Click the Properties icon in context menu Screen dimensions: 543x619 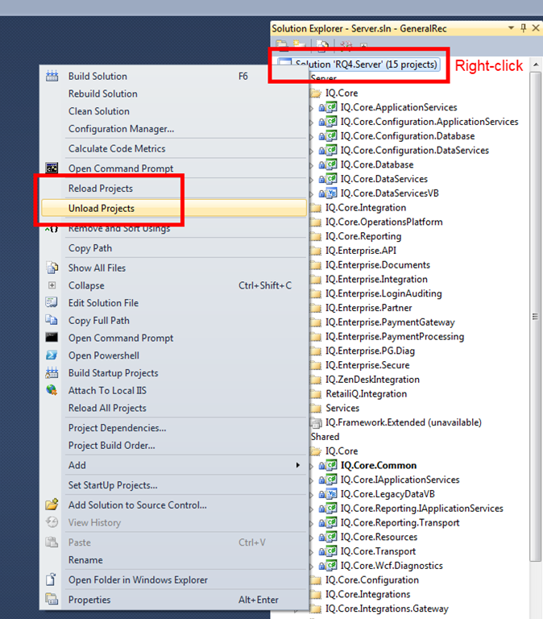52,599
